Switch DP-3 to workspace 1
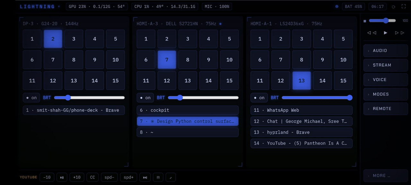The width and height of the screenshot is (411, 185). click(x=32, y=39)
